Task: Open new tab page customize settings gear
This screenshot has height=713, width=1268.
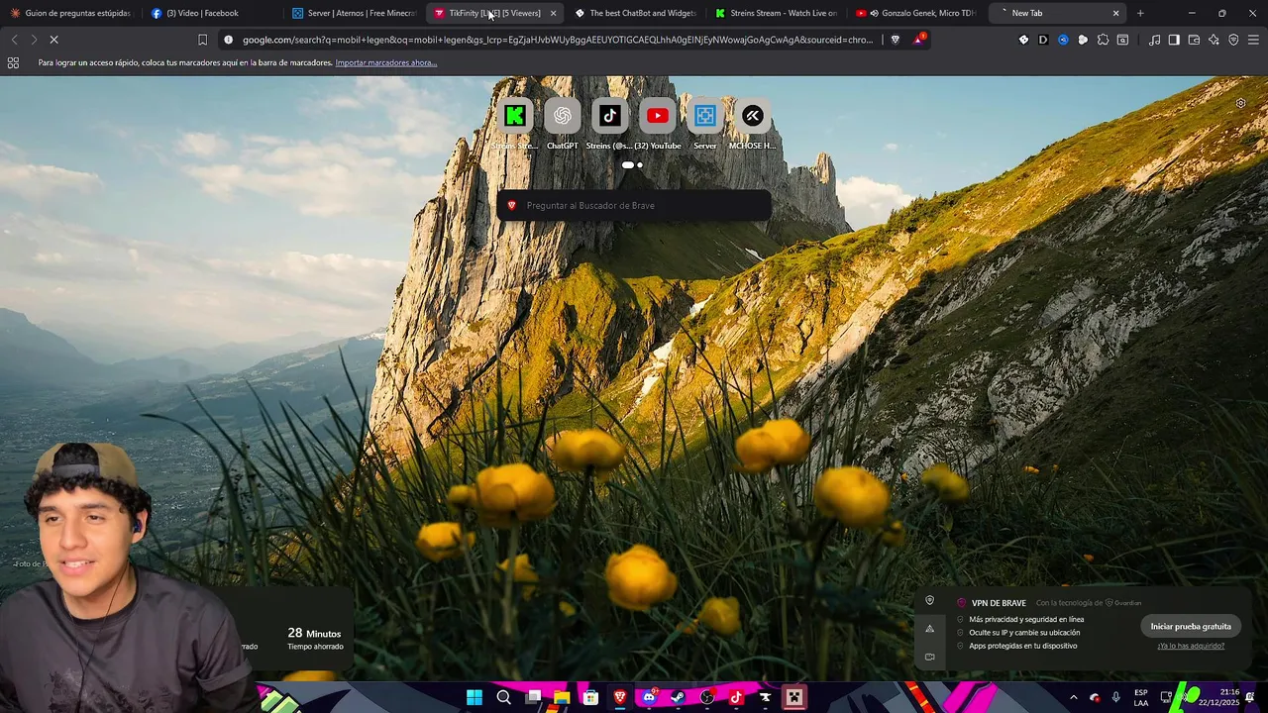Action: 1240,103
